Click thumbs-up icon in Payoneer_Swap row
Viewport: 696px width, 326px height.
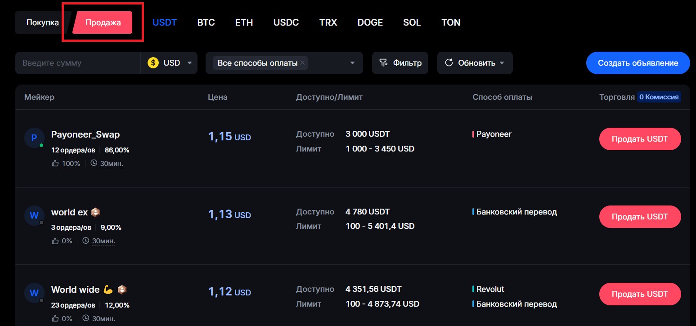coord(55,163)
